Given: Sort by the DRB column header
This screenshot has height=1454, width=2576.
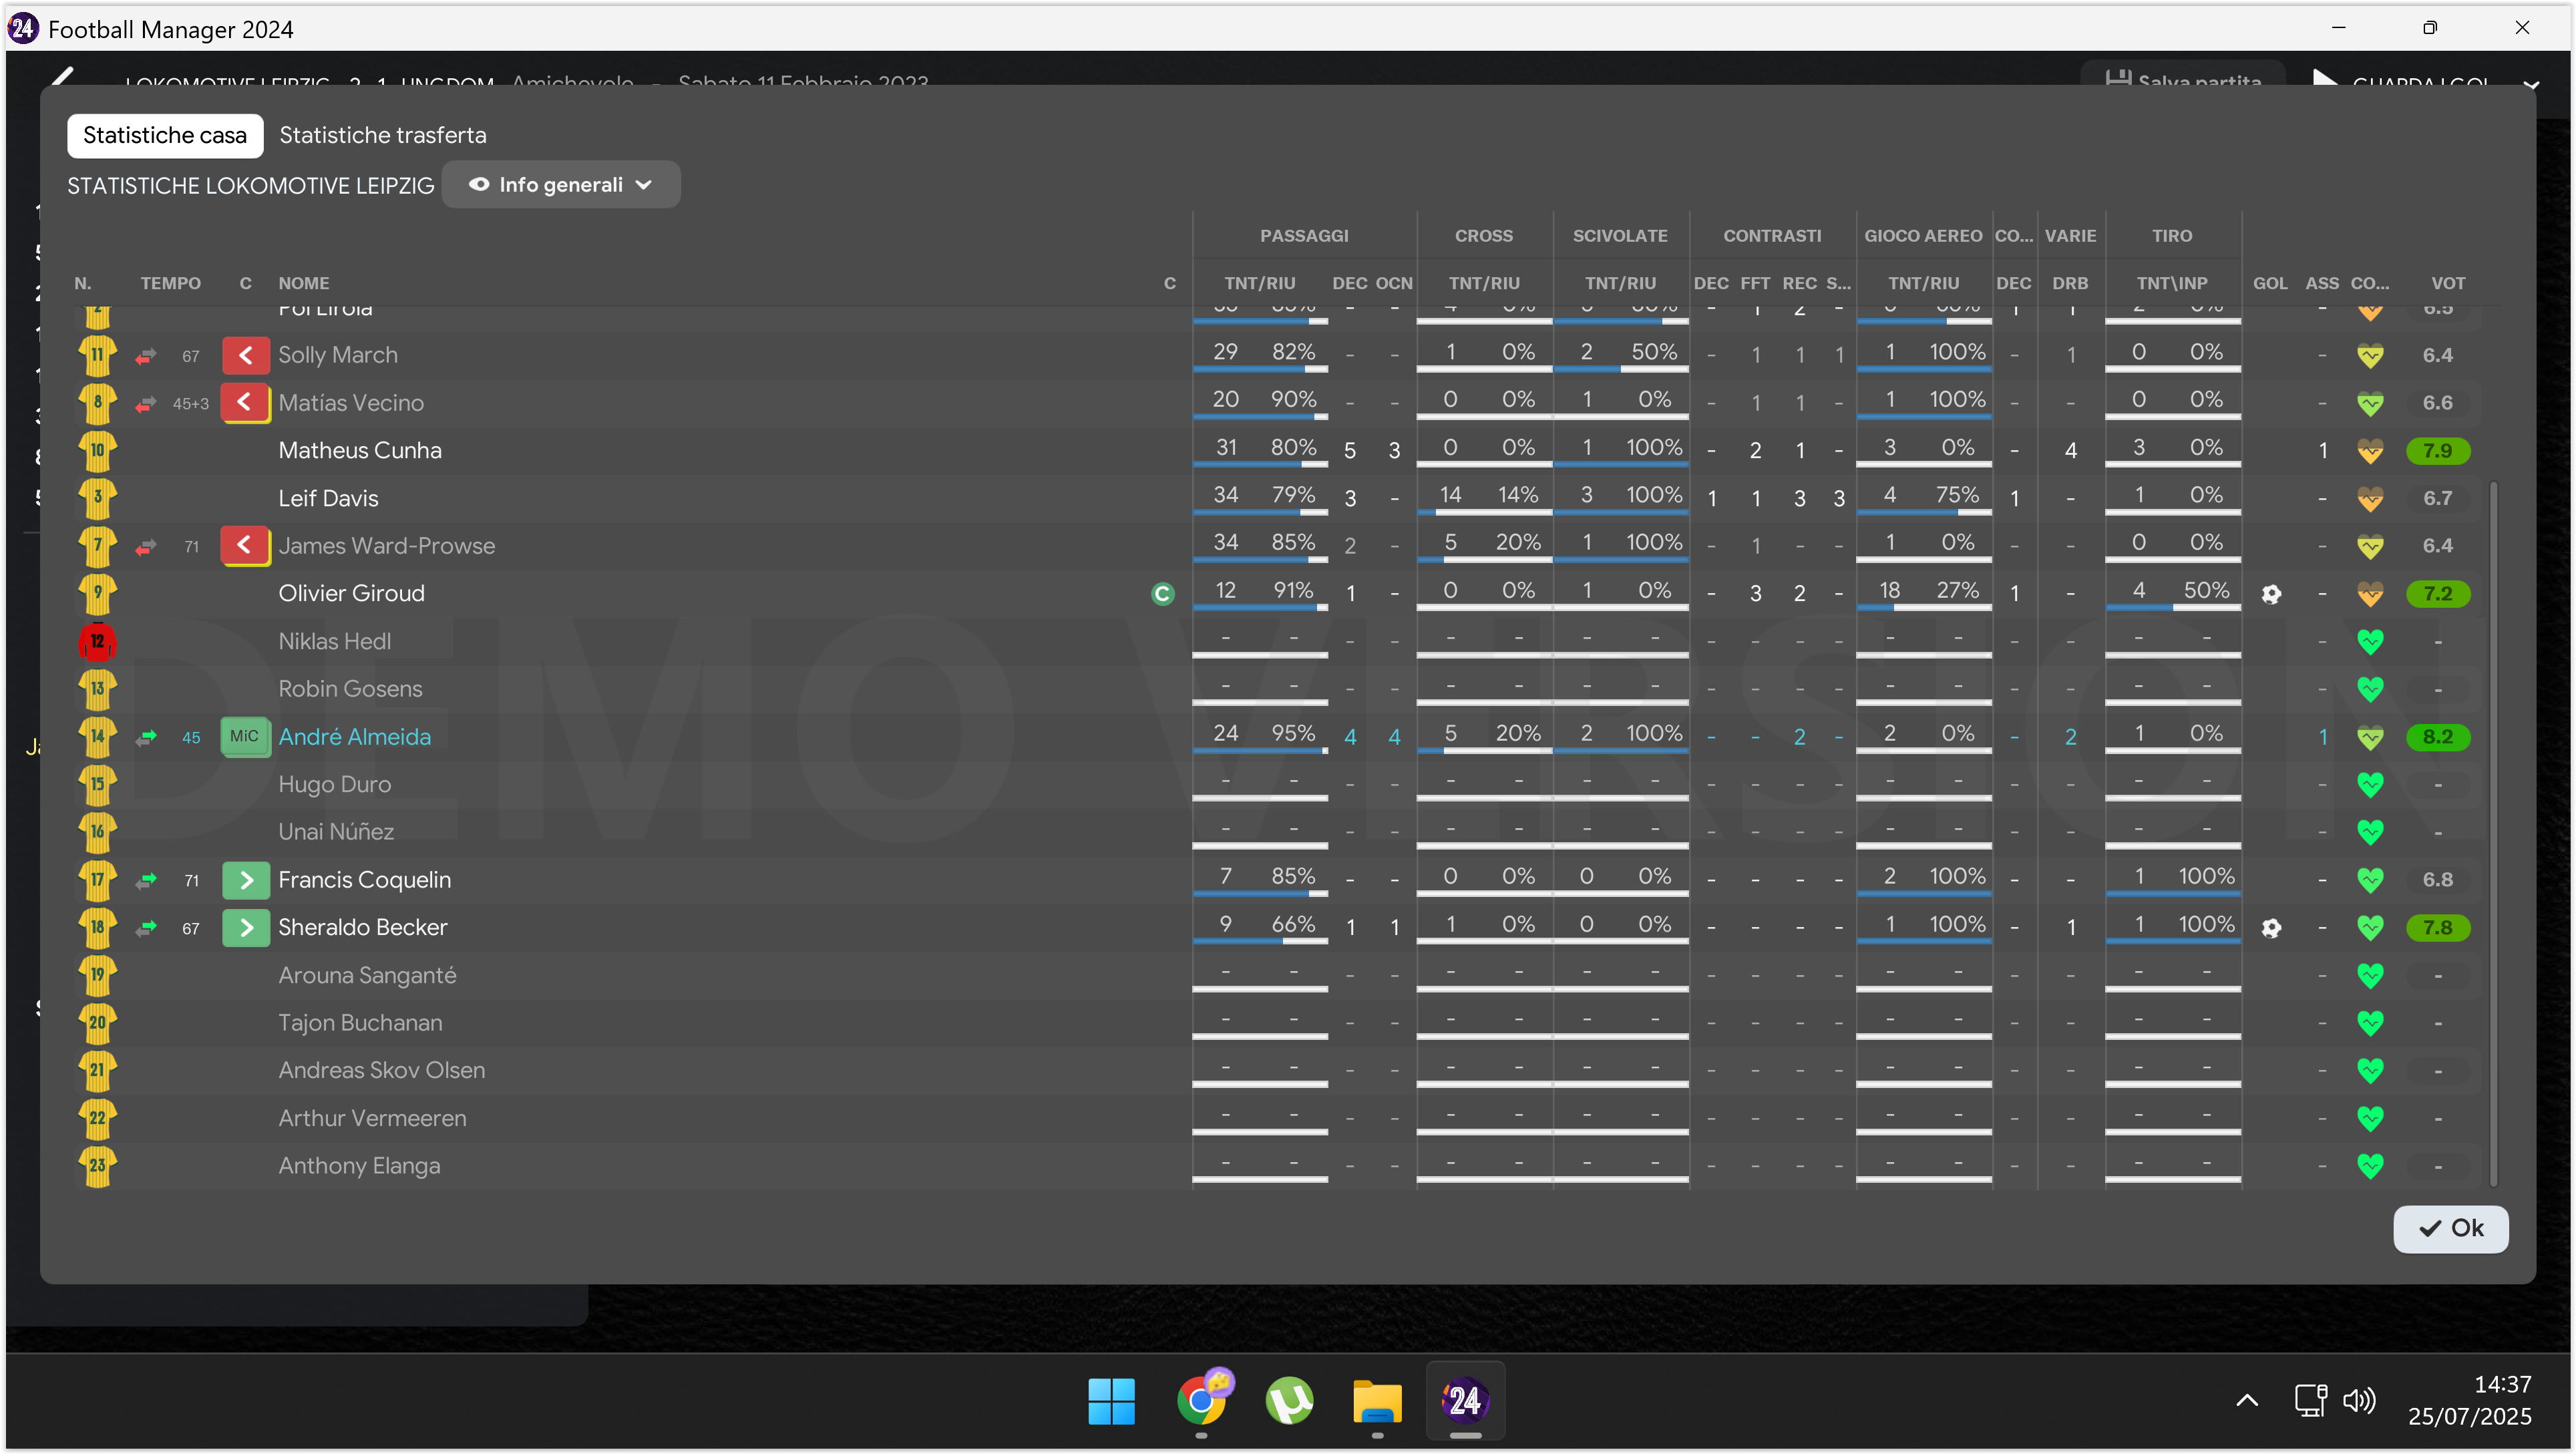Looking at the screenshot, I should click(x=2070, y=284).
